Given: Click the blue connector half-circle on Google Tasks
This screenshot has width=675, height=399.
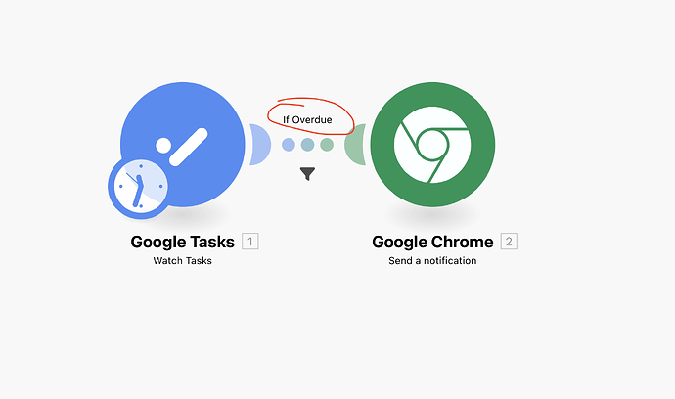Looking at the screenshot, I should tap(260, 145).
